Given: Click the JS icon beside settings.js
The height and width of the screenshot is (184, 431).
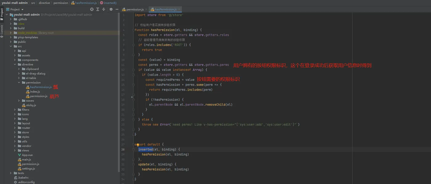Looking at the screenshot, I should [19, 169].
